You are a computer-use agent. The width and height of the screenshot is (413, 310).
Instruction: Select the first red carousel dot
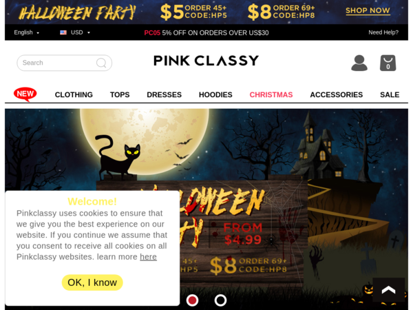pyautogui.click(x=192, y=300)
